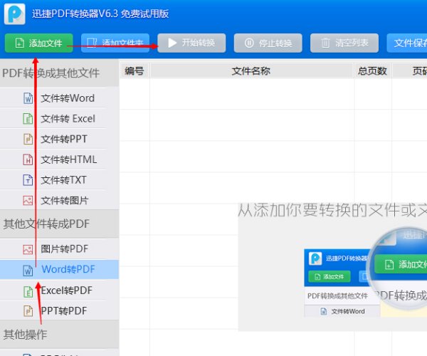Click the PPT icon beside PPT转PDF
Viewport: 427px width, 356px height.
(x=28, y=311)
